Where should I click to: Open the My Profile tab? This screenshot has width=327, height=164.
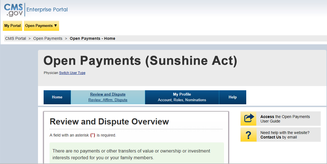point(182,97)
